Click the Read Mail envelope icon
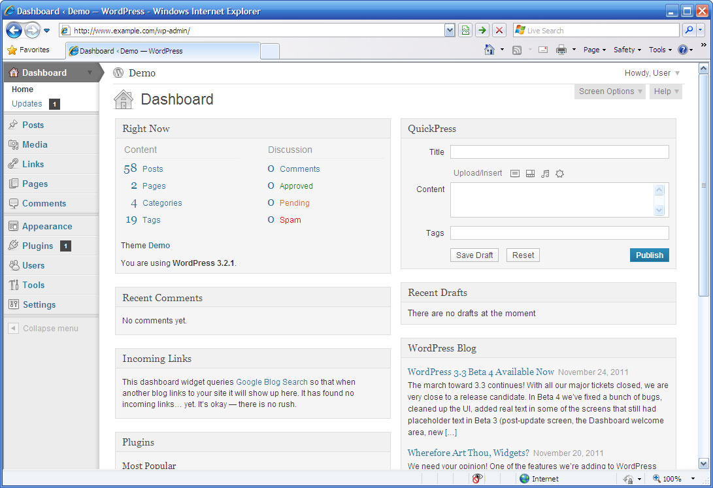The image size is (713, 488). (543, 50)
